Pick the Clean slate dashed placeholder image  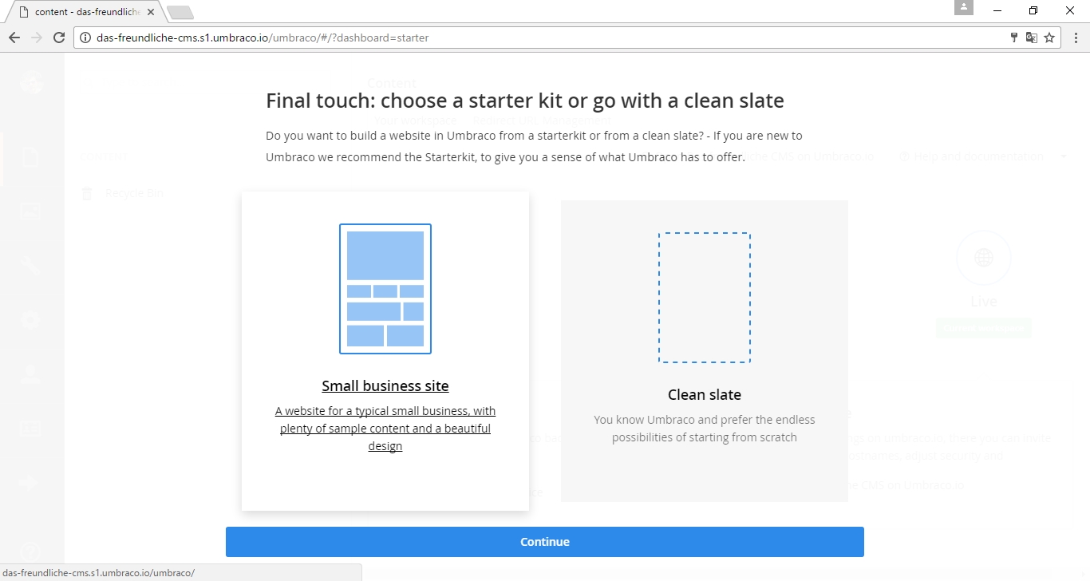coord(704,298)
